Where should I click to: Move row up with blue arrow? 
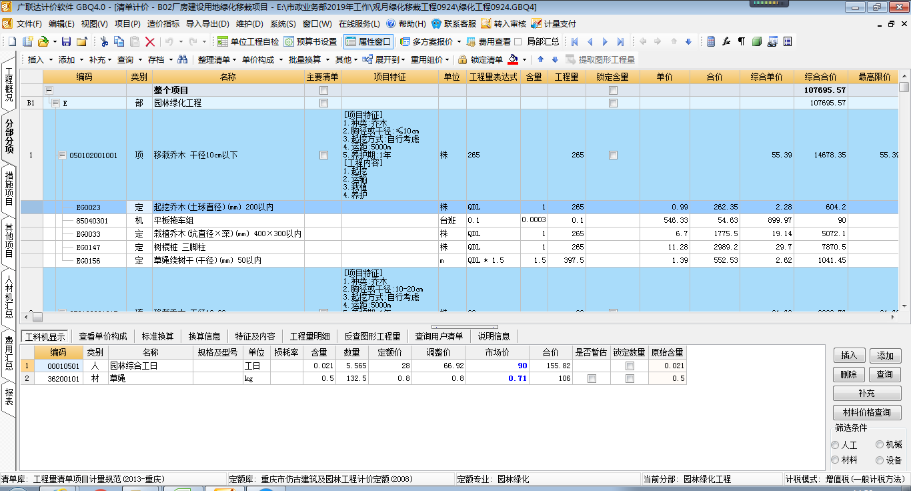click(x=541, y=59)
